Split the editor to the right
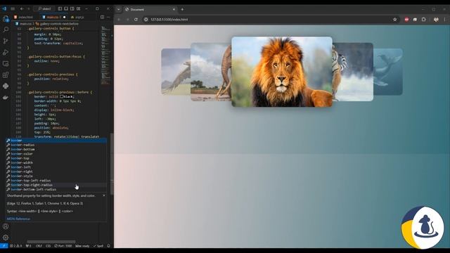Screen dimensions: 450x253 pos(102,17)
